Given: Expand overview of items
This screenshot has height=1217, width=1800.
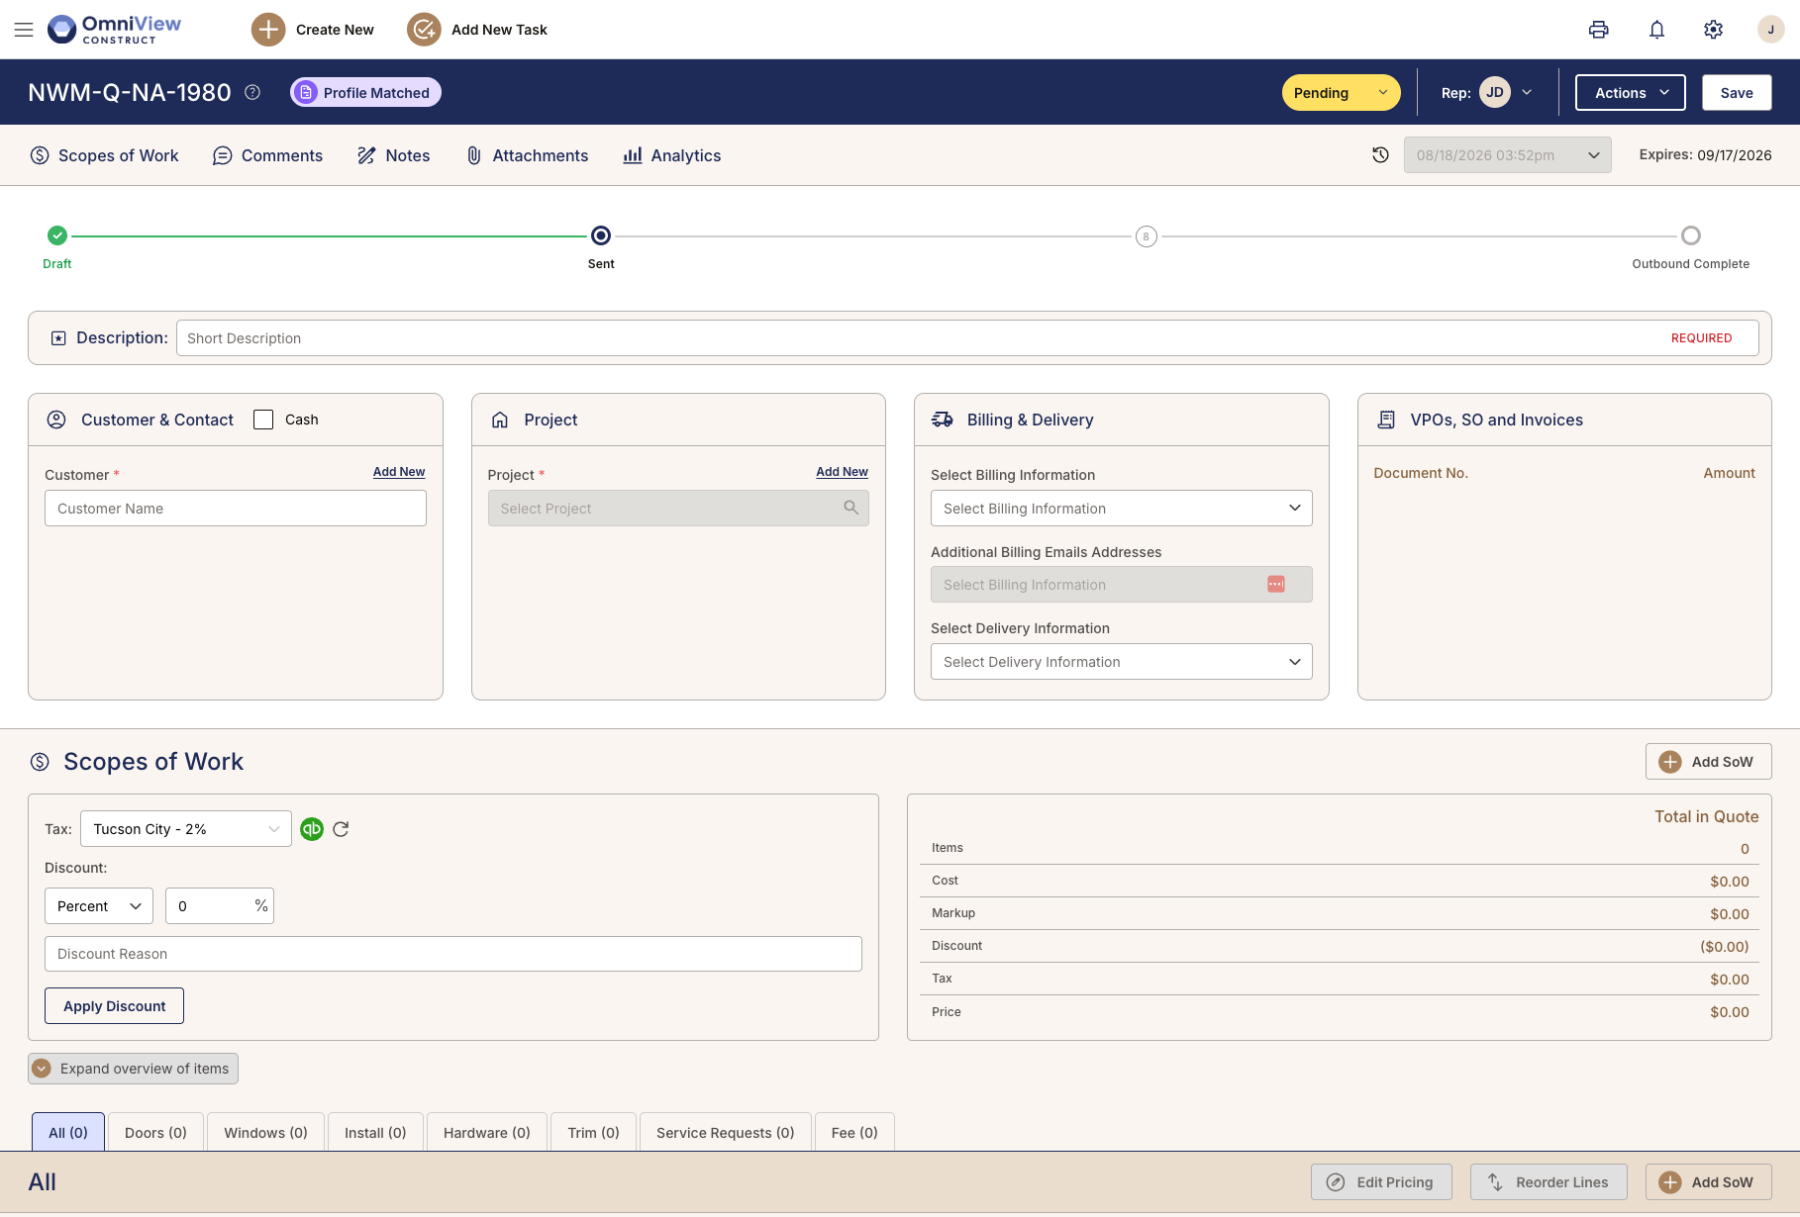Looking at the screenshot, I should (x=133, y=1069).
